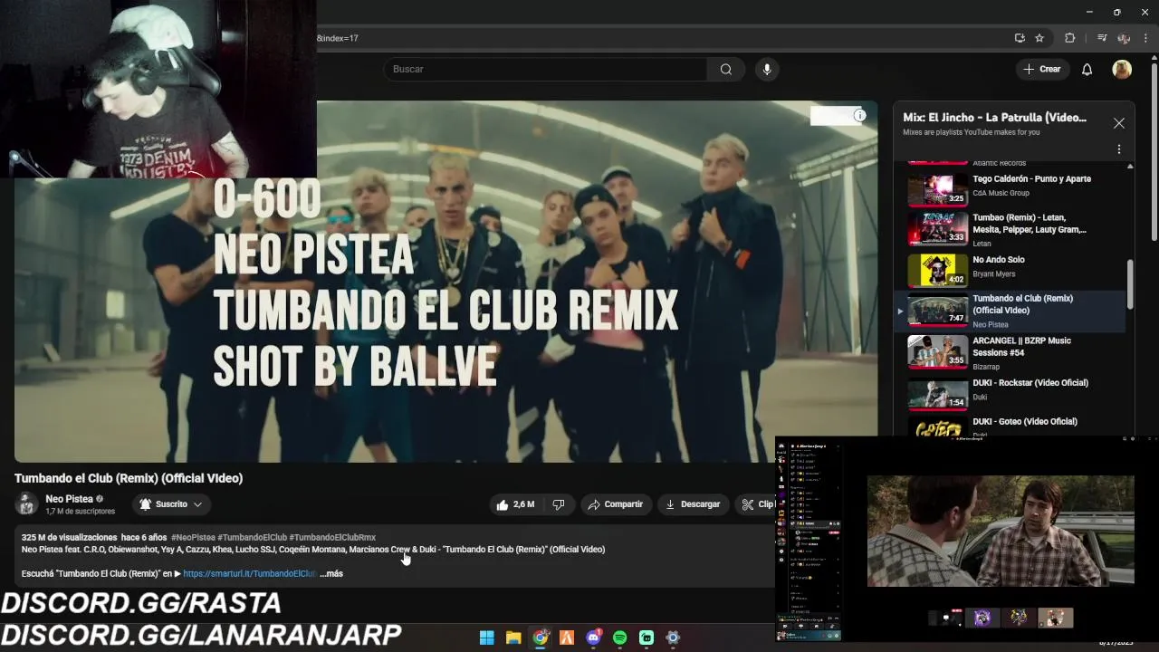This screenshot has width=1159, height=652.
Task: Expand description with ...más
Action: pos(331,573)
